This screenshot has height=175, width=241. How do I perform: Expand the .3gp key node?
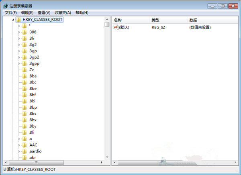19,51
